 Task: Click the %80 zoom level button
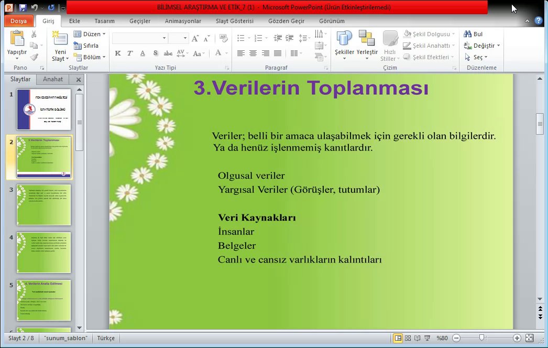point(442,338)
